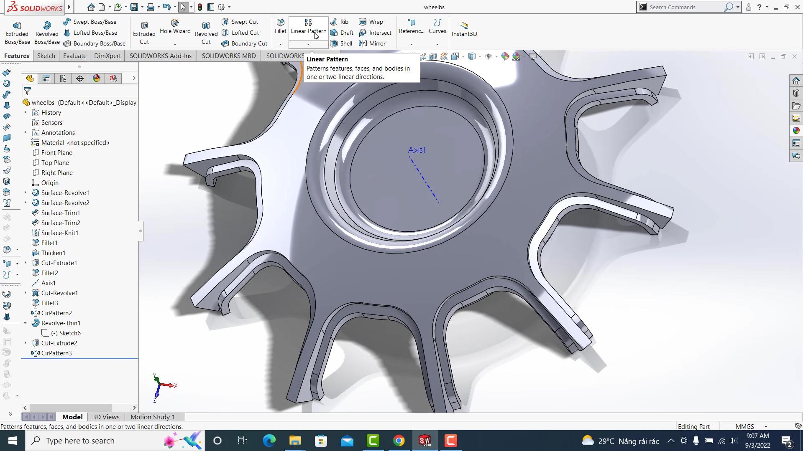Select the Extruded Boss/Base tool
The image size is (803, 451).
tap(17, 31)
